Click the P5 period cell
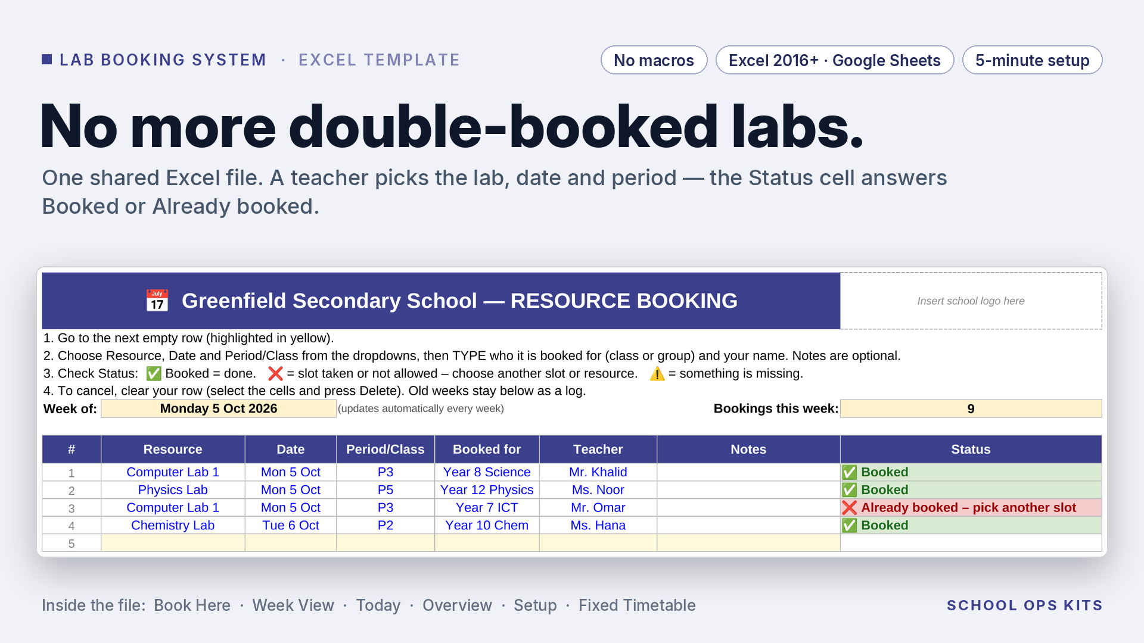1144x643 pixels. click(386, 490)
